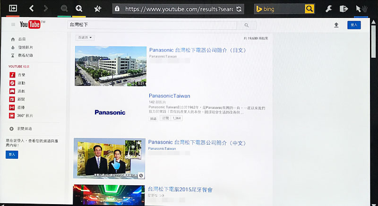Click the watch later clock icon
Image resolution: width=378 pixels, height=206 pixels.
click(x=141, y=175)
